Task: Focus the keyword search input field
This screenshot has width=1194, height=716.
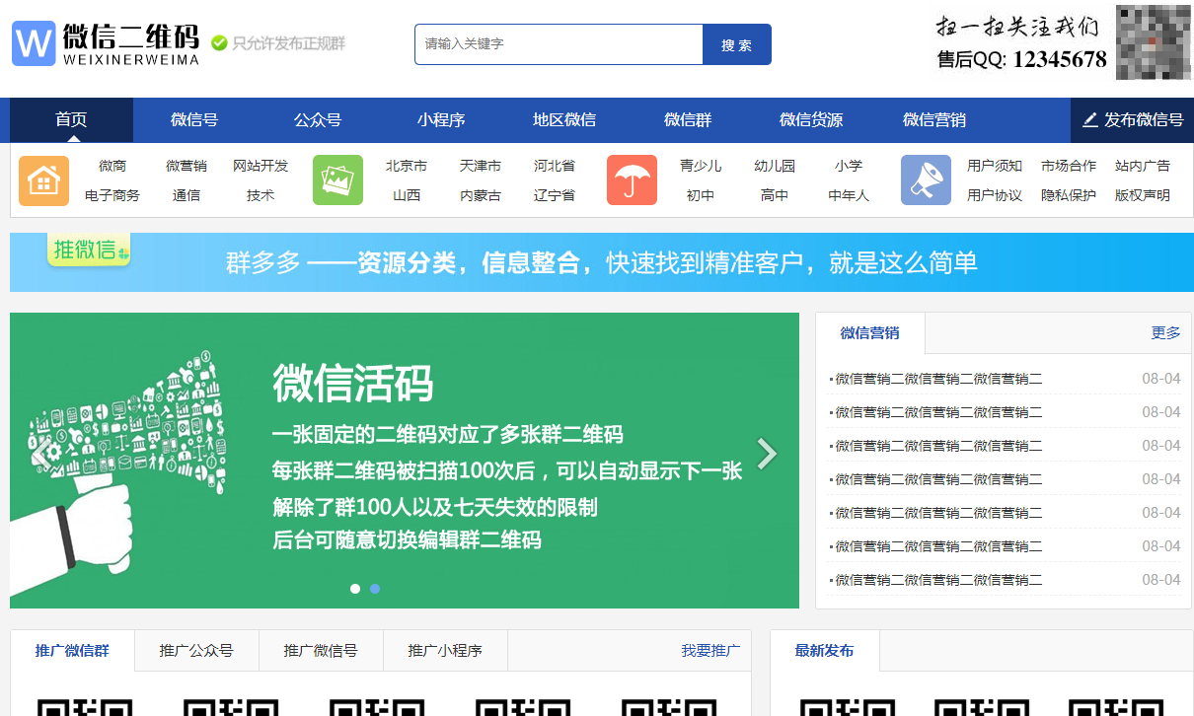Action: pos(559,44)
